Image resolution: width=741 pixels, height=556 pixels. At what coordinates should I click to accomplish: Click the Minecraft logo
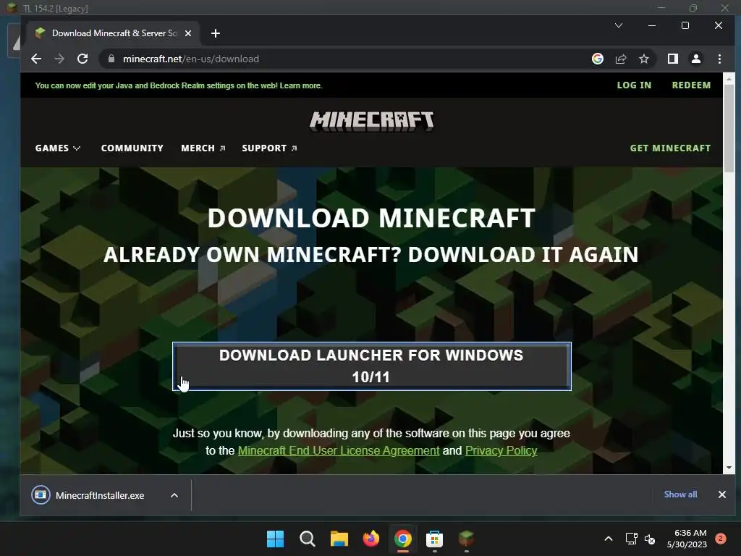click(371, 121)
